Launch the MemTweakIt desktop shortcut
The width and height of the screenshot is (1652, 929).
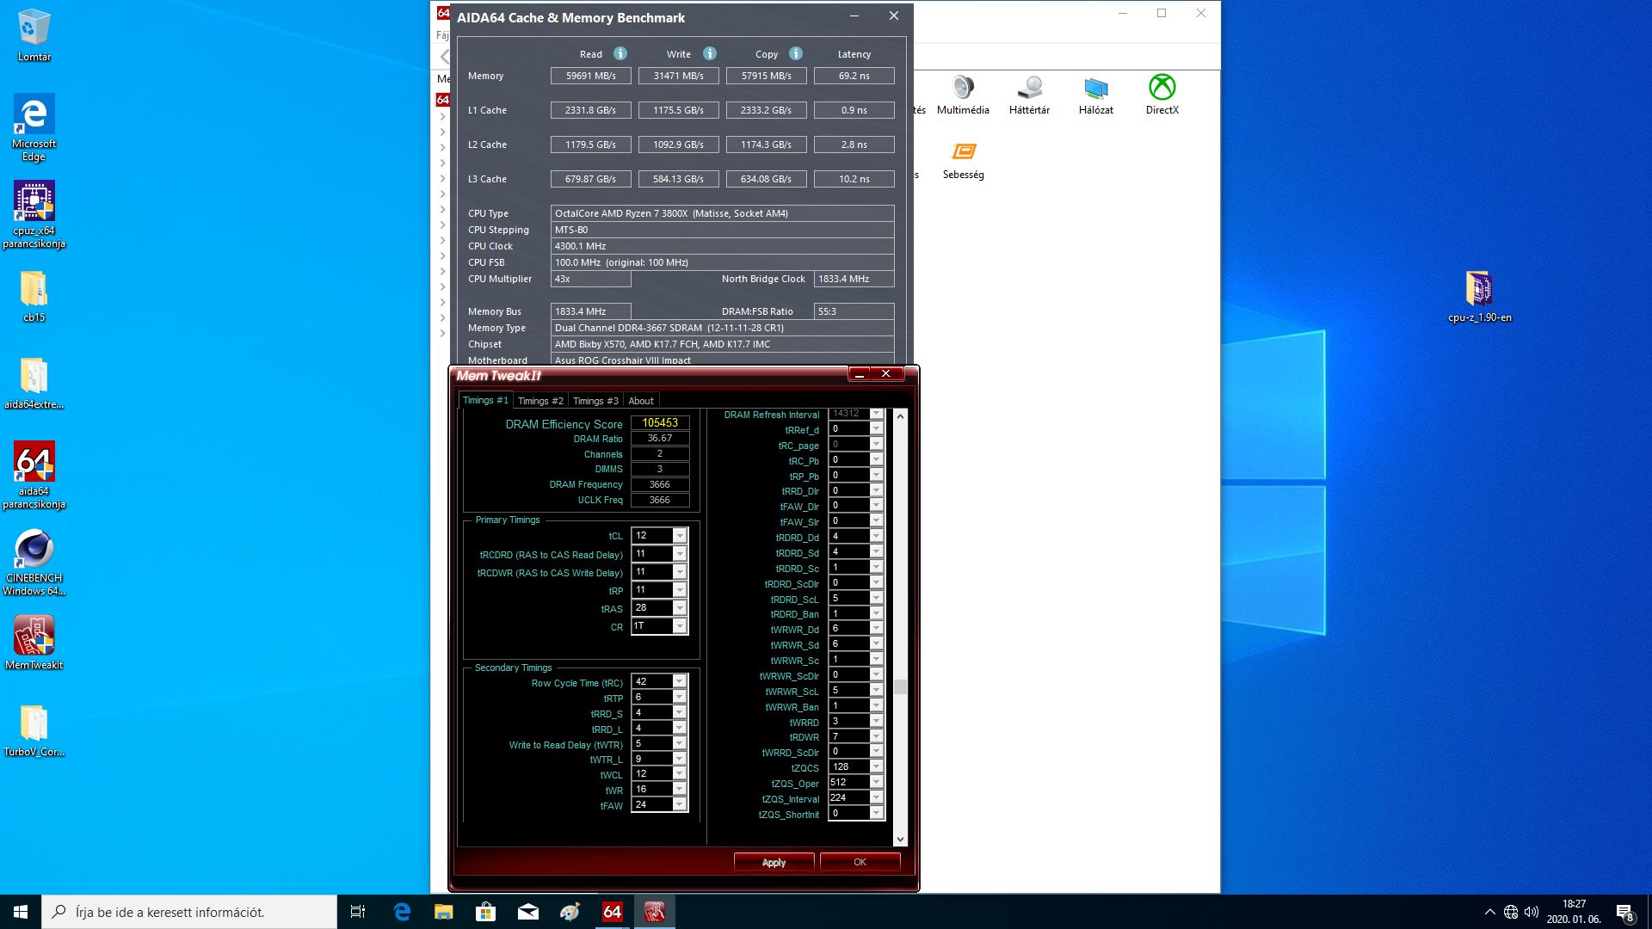tap(34, 643)
